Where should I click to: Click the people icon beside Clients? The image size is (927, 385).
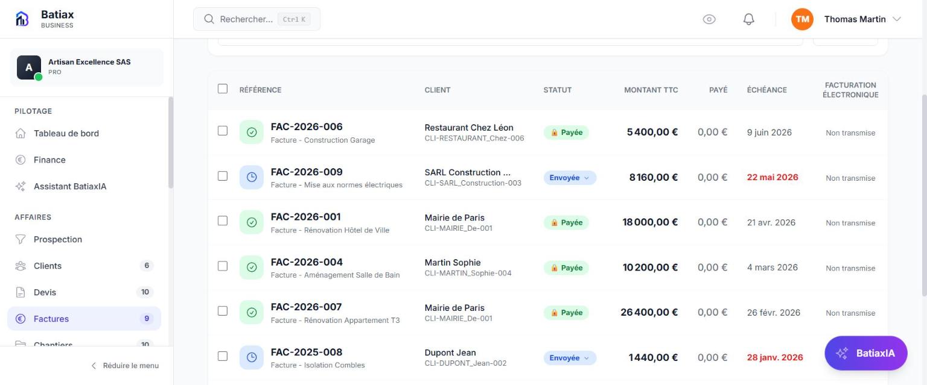coord(21,266)
